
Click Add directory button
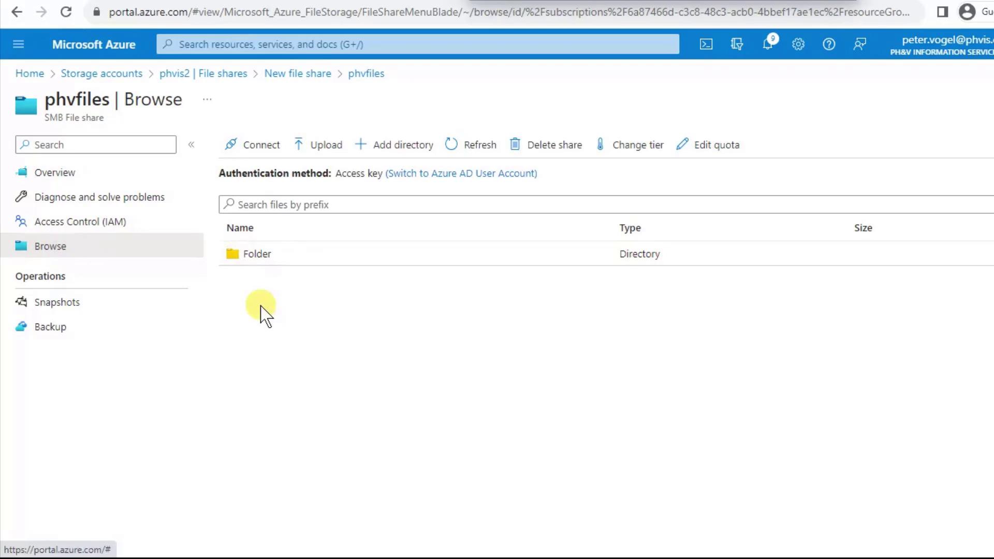(x=394, y=145)
